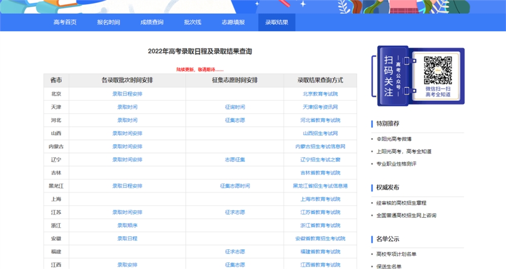This screenshot has height=269, width=506.
Task: Click the 专业职业性格测评 recommendation link
Action: tap(396, 164)
